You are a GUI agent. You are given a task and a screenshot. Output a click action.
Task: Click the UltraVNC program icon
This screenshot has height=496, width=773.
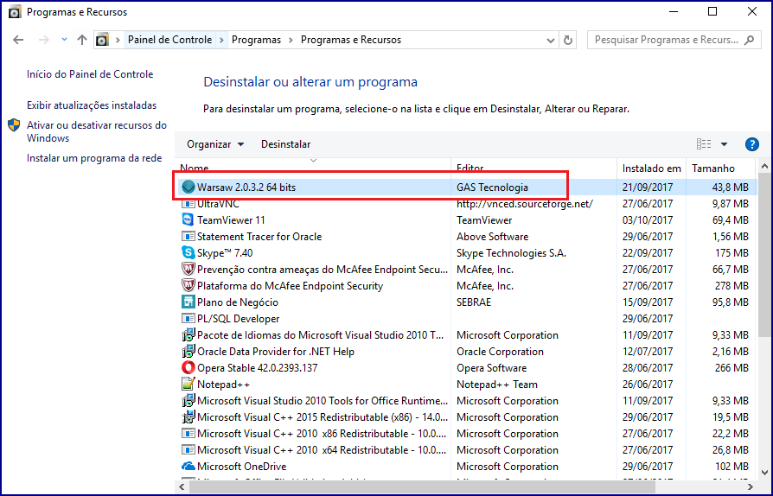[188, 203]
